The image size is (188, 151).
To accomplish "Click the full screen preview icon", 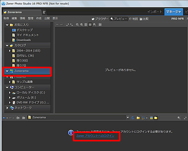I will point(100,25).
